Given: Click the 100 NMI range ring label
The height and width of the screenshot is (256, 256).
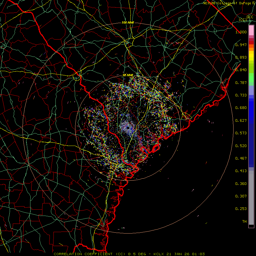Looking at the screenshot, I should coord(128,22).
